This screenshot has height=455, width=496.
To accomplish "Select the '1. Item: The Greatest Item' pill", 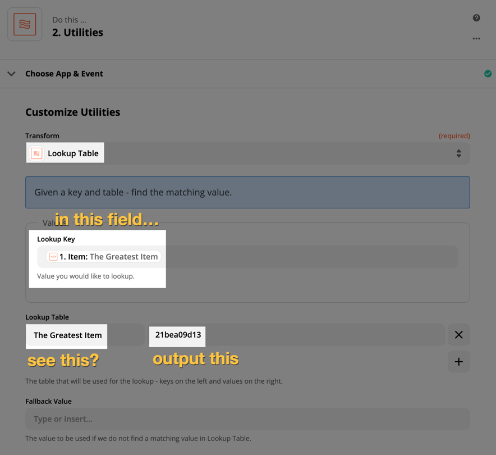I will pos(103,257).
